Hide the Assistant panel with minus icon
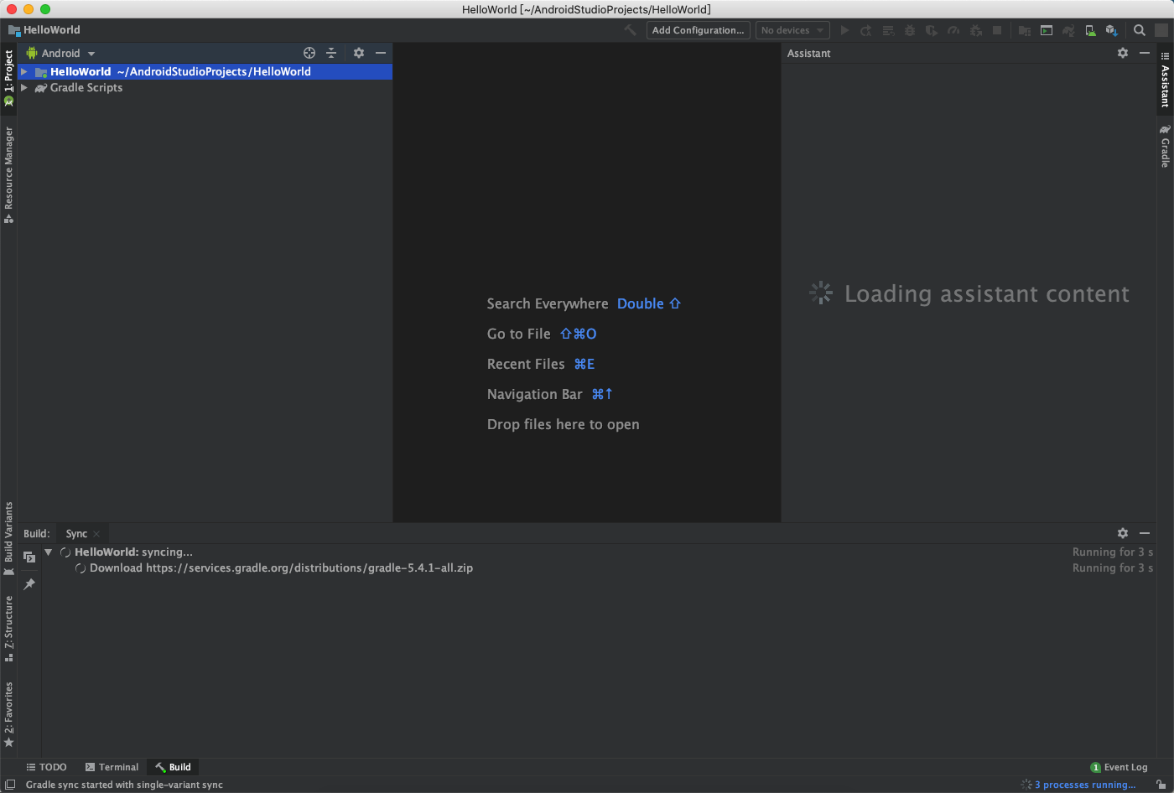 (1145, 53)
